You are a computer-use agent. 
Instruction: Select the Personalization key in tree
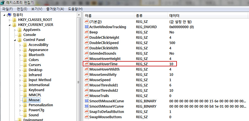41,105
